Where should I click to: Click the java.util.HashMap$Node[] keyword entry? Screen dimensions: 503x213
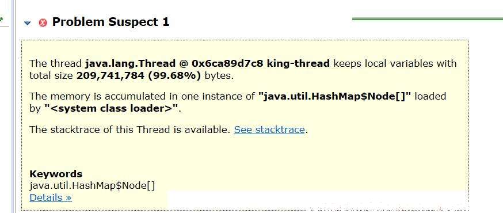(x=92, y=186)
